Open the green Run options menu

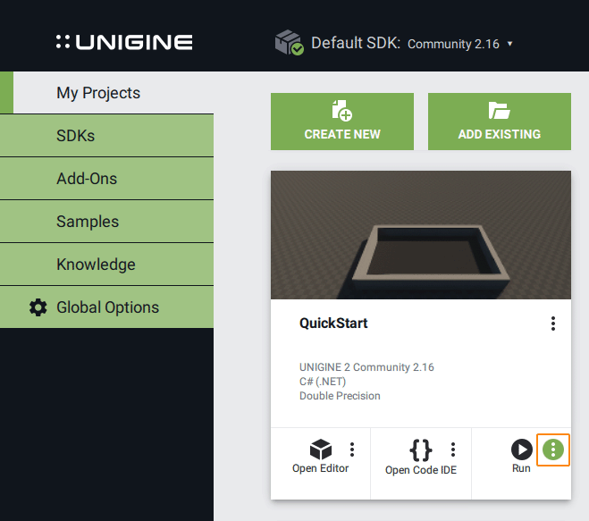point(553,449)
